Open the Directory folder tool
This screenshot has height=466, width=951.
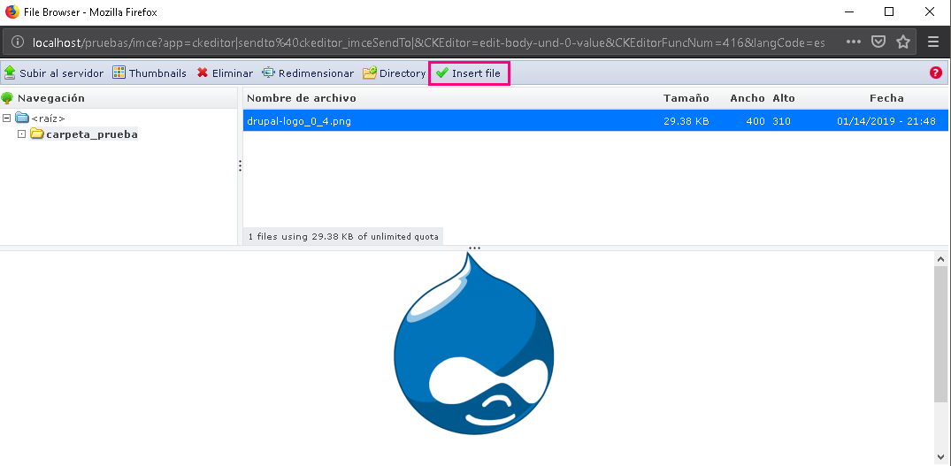click(x=395, y=73)
